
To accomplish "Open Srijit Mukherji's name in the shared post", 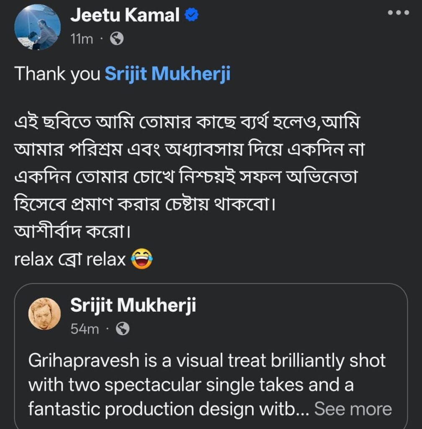I will pyautogui.click(x=133, y=306).
